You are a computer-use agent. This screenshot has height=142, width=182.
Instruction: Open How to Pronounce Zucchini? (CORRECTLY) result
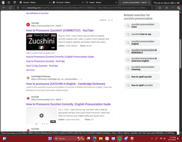tap(60, 31)
